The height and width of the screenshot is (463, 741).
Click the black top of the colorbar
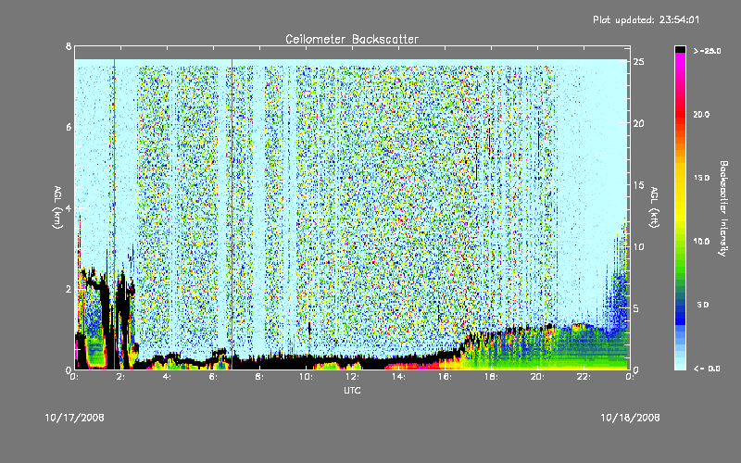pos(680,49)
